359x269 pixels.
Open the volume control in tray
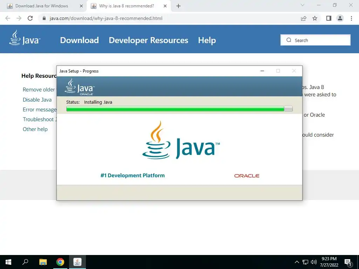pyautogui.click(x=314, y=262)
